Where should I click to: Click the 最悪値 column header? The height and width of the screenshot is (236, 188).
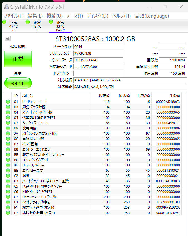point(121,95)
